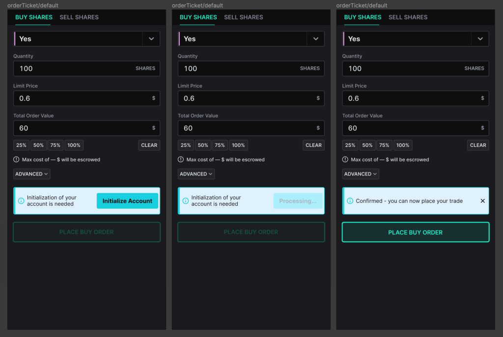Click Total Order Value field in Initialize Account ticket
The image size is (503, 337).
[x=86, y=128]
